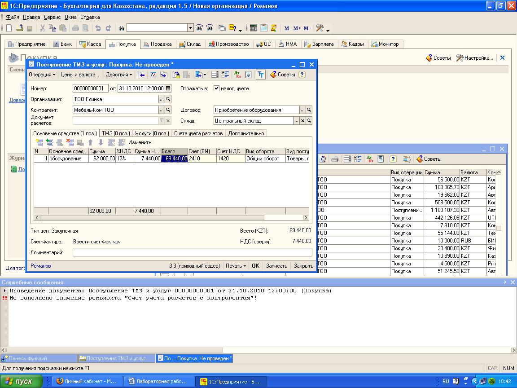This screenshot has width=517, height=388.
Task: Switch to the Продажа tab
Action: (x=158, y=44)
